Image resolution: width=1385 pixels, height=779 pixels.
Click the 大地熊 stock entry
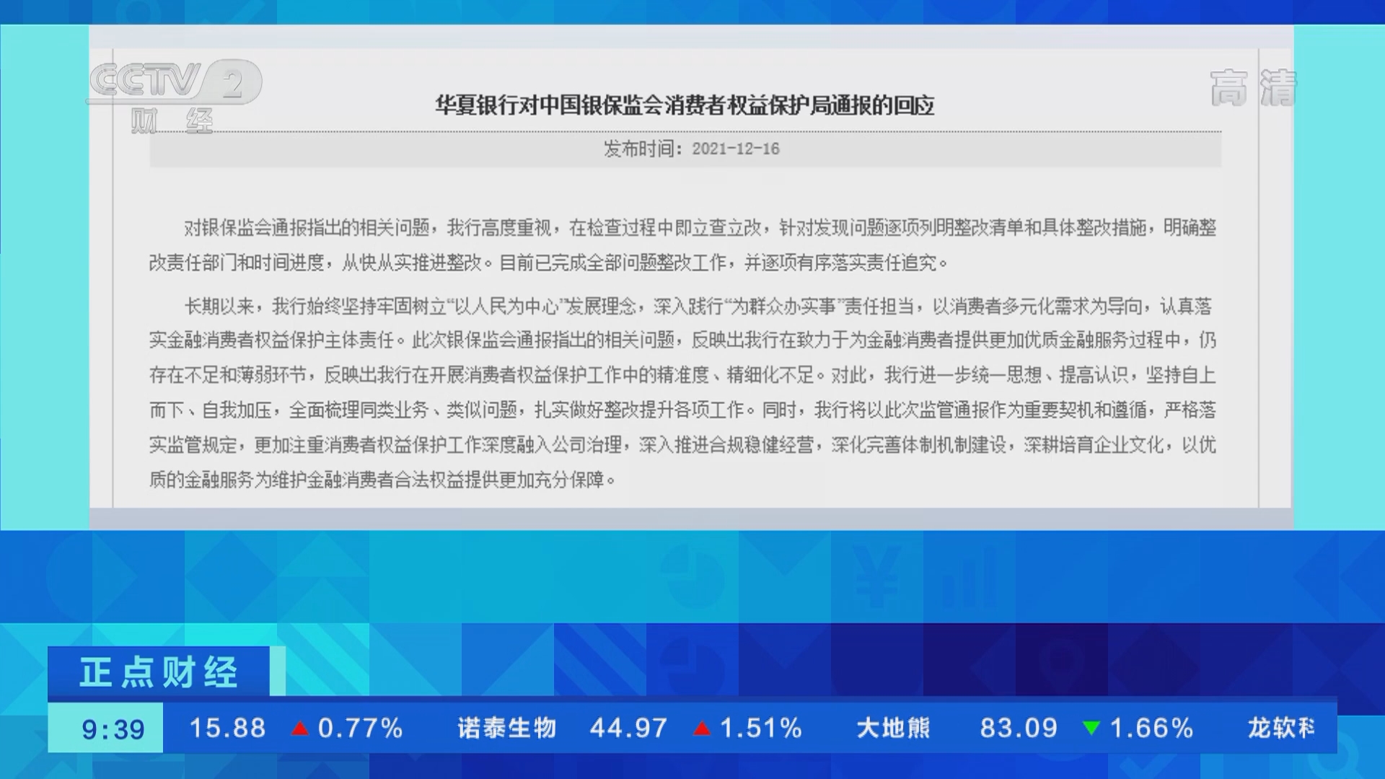point(892,729)
